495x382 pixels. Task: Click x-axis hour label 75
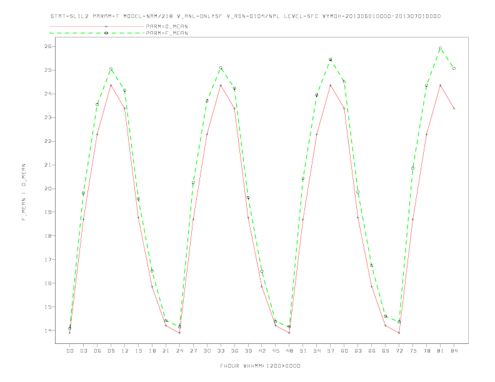[413, 351]
